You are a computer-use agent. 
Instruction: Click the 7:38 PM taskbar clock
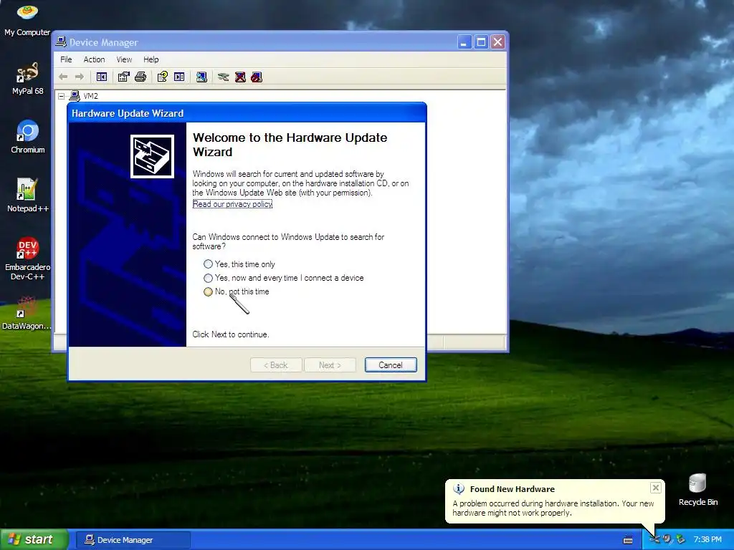pos(707,540)
